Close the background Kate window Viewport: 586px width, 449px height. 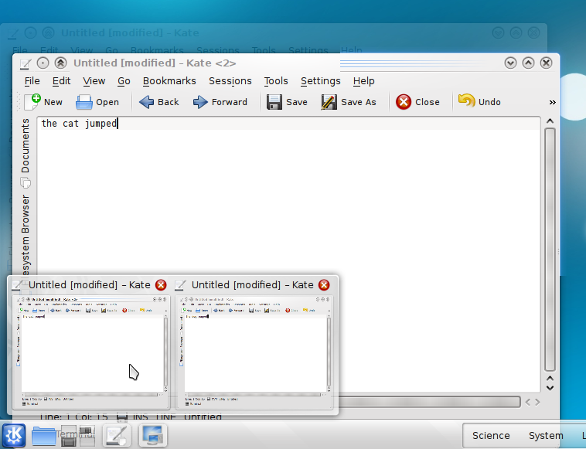[x=533, y=33]
